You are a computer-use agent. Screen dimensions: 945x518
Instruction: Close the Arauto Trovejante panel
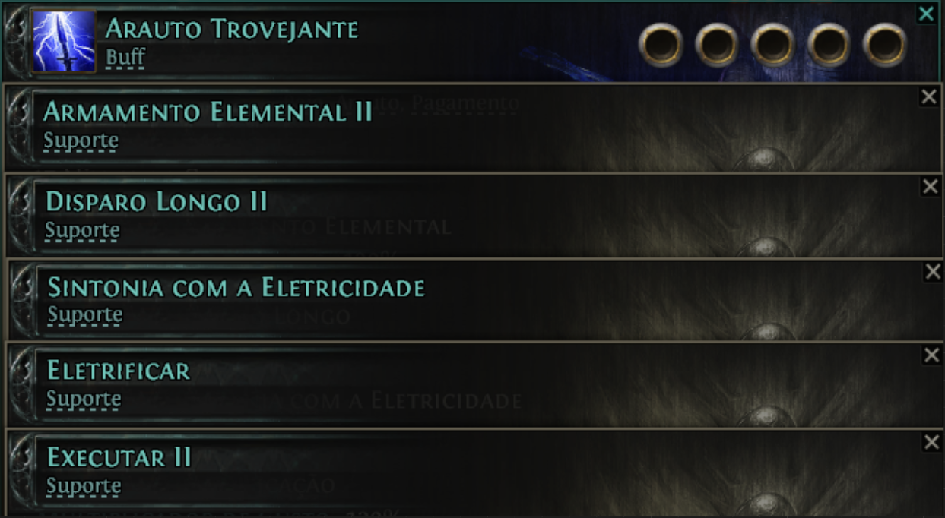926,14
